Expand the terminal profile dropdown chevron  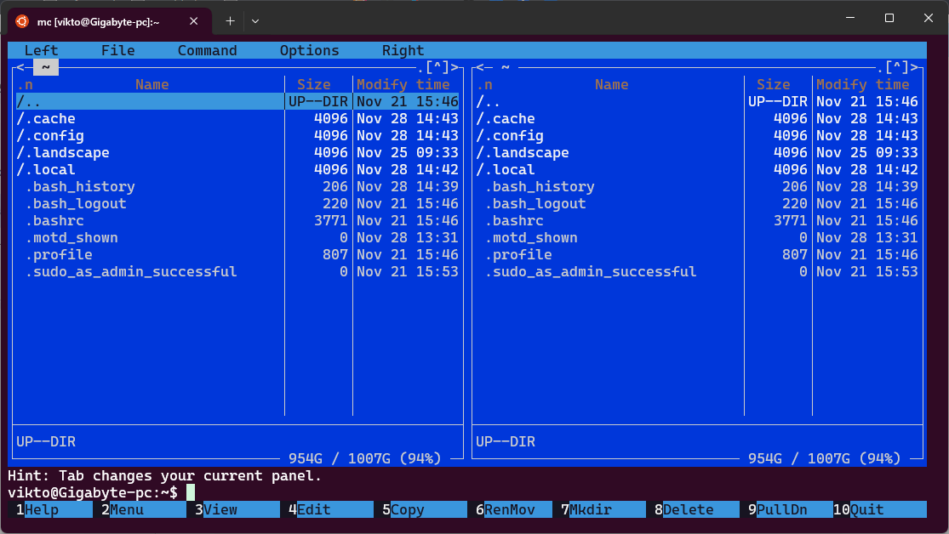coord(255,20)
